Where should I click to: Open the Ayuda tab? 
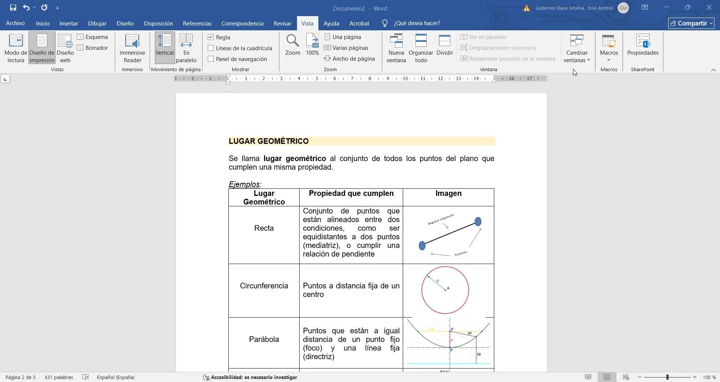[331, 23]
